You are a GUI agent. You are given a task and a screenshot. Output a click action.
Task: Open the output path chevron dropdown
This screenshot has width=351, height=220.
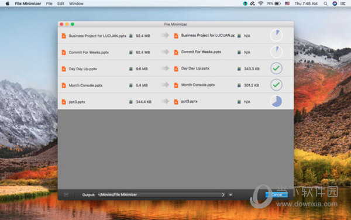[223, 195]
